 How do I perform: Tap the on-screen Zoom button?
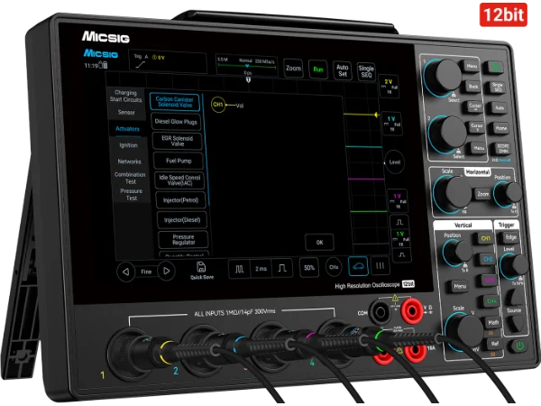pyautogui.click(x=293, y=69)
